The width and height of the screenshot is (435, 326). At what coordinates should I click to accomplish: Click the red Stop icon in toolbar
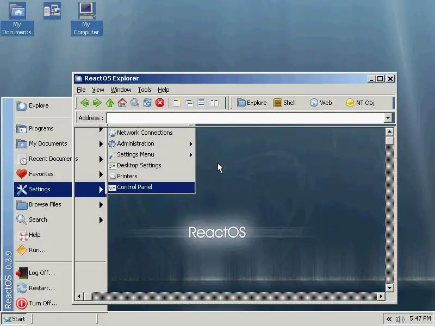(x=160, y=103)
